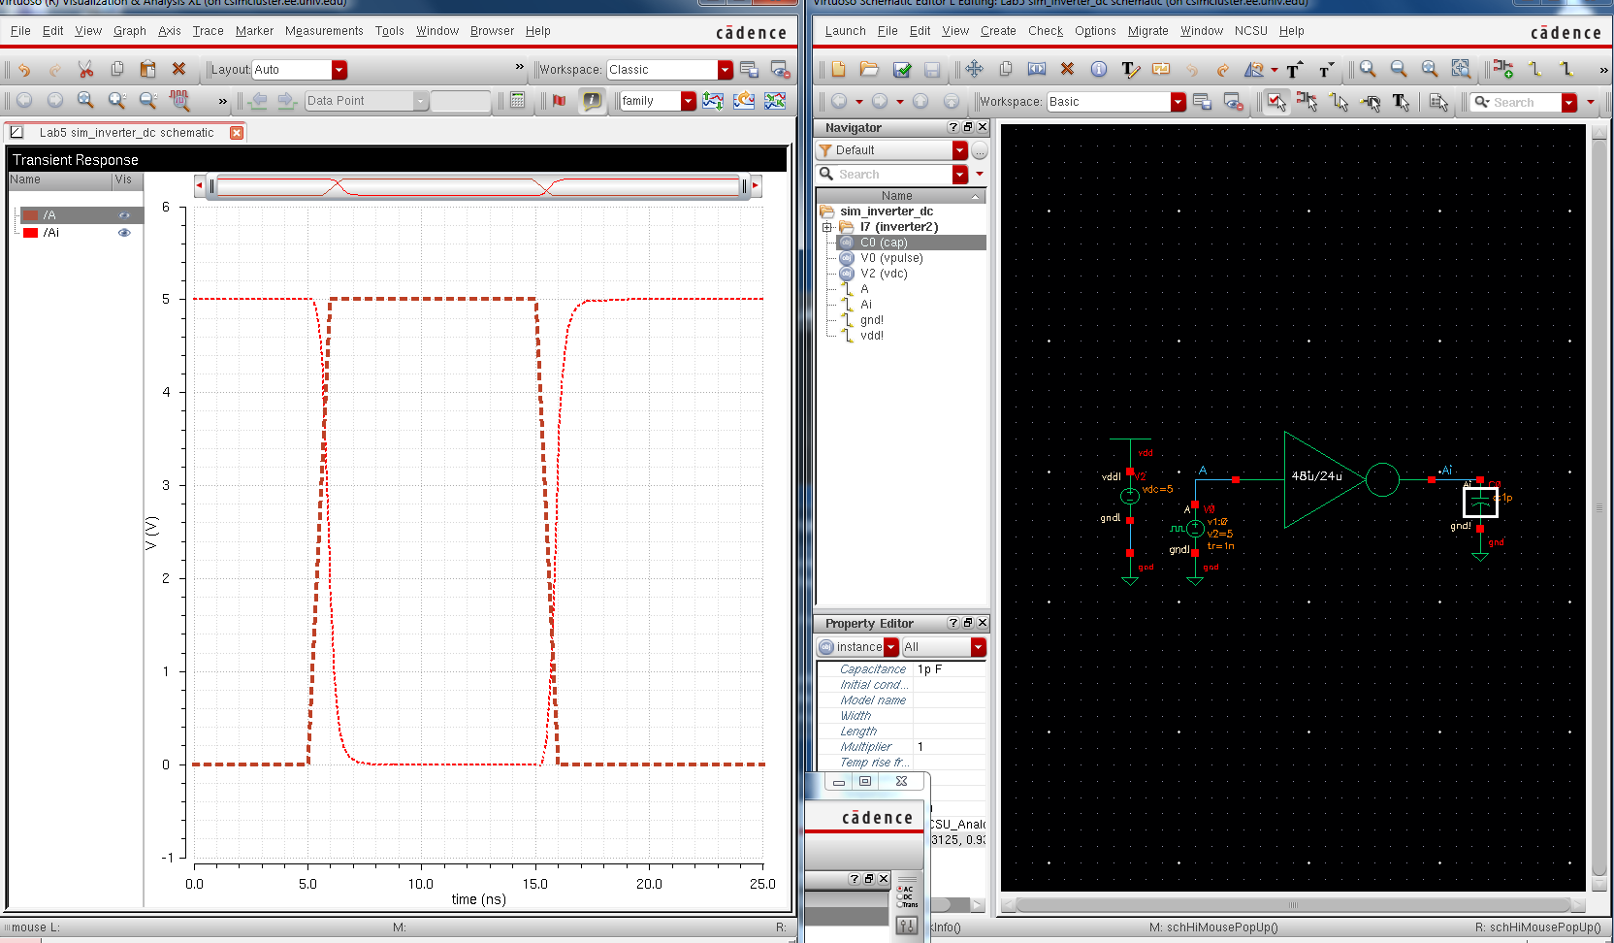Click the waveform zoom range slider bar
This screenshot has width=1614, height=943.
click(478, 186)
